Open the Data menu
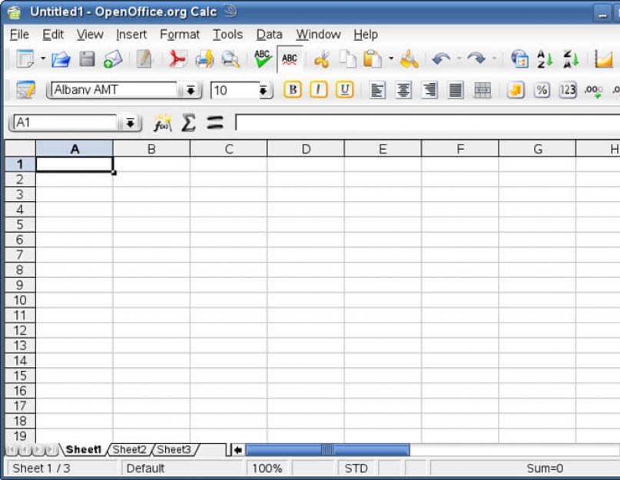 [x=269, y=35]
